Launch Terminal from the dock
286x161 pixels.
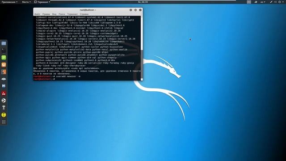pos(4,51)
